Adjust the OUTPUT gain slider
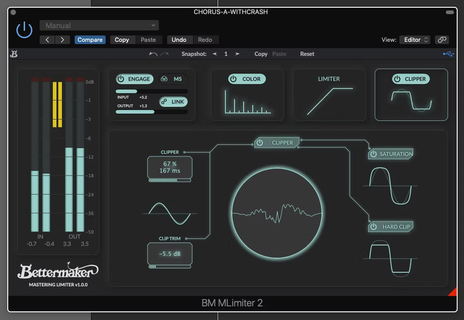The width and height of the screenshot is (464, 320). 152,112
